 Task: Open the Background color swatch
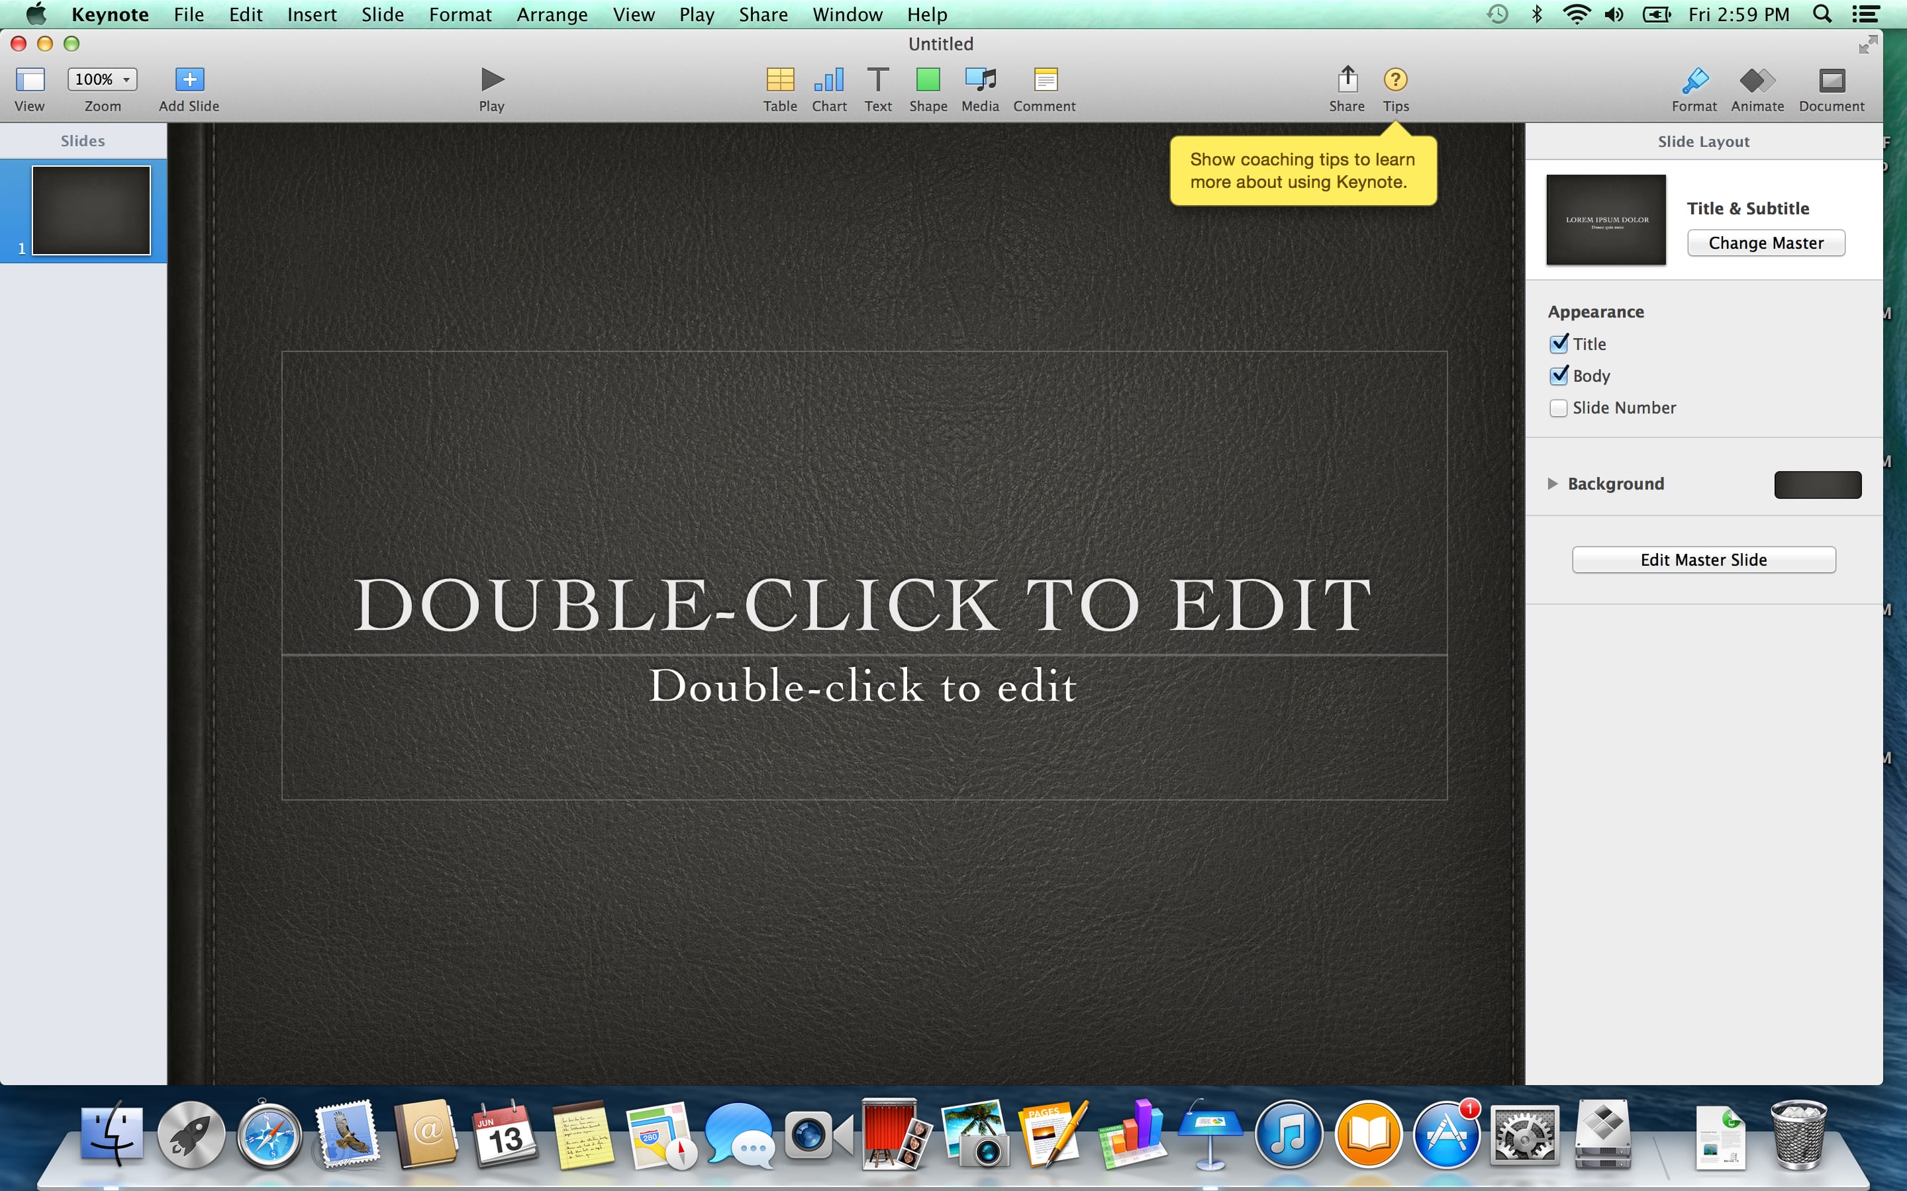click(x=1817, y=484)
